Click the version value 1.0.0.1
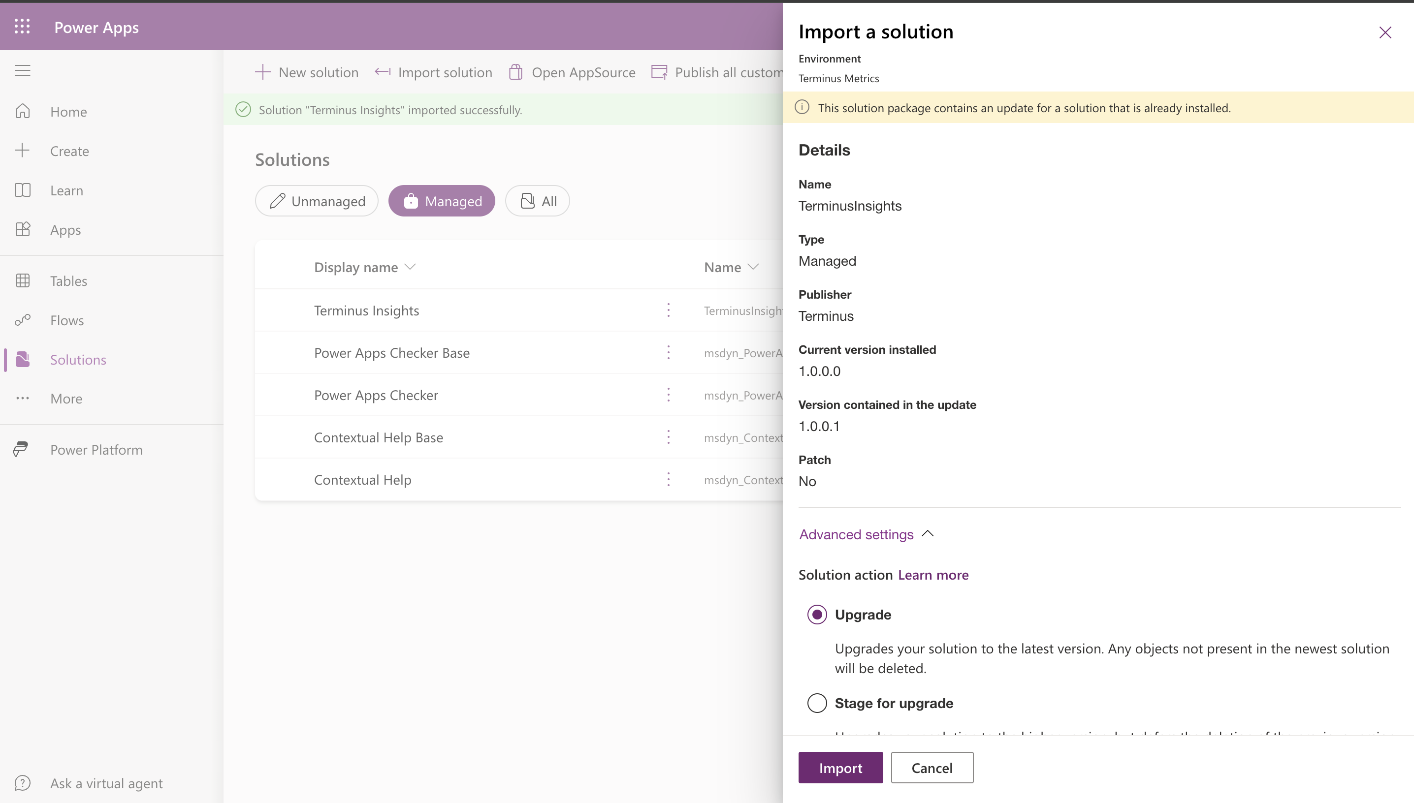The width and height of the screenshot is (1414, 803). (x=819, y=426)
